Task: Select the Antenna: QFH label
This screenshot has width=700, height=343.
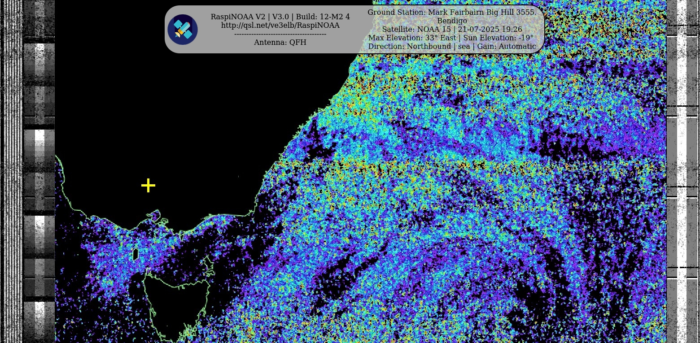Action: click(280, 43)
